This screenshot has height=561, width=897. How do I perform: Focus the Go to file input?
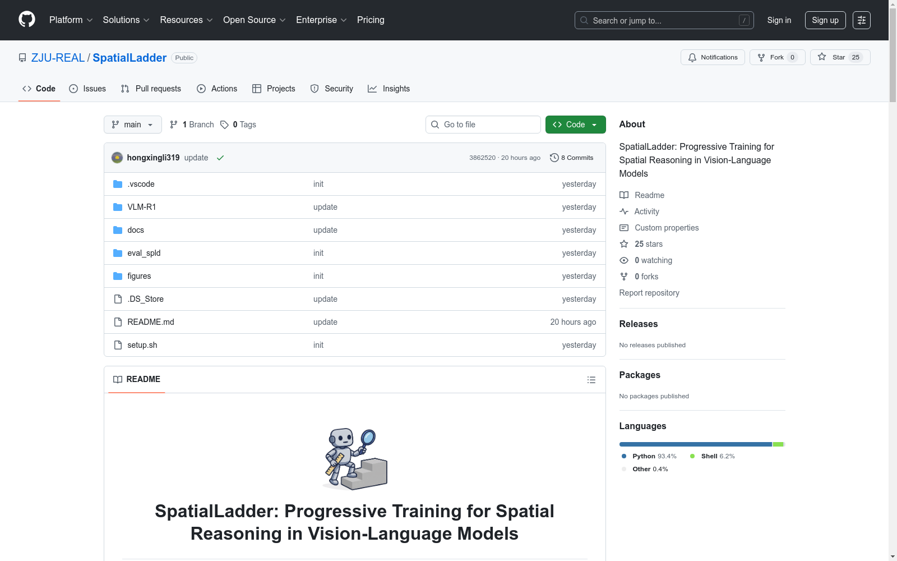point(483,125)
